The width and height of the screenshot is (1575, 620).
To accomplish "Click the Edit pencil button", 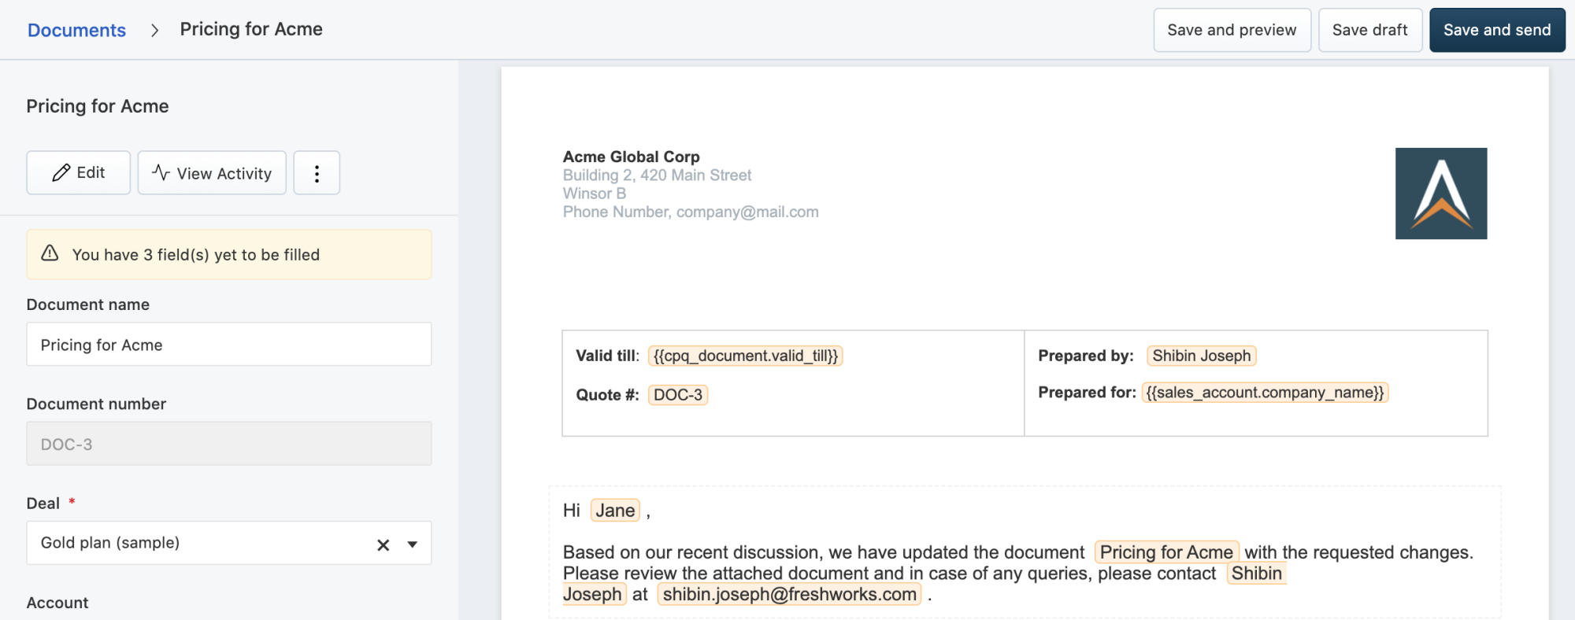I will click(78, 173).
